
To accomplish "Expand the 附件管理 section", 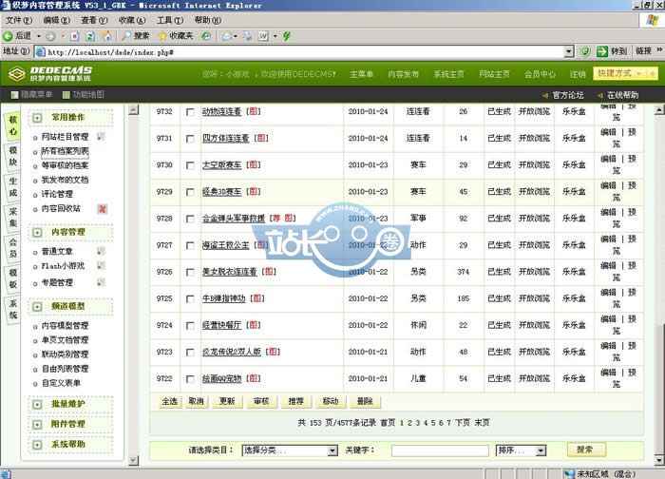I will click(37, 424).
